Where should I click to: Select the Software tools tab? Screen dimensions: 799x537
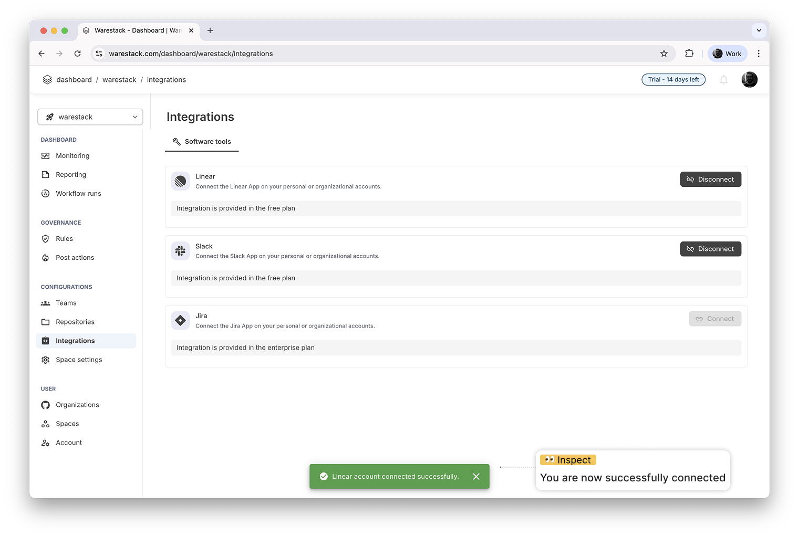tap(202, 142)
